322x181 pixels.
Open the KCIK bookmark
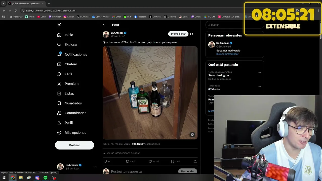coord(127,17)
